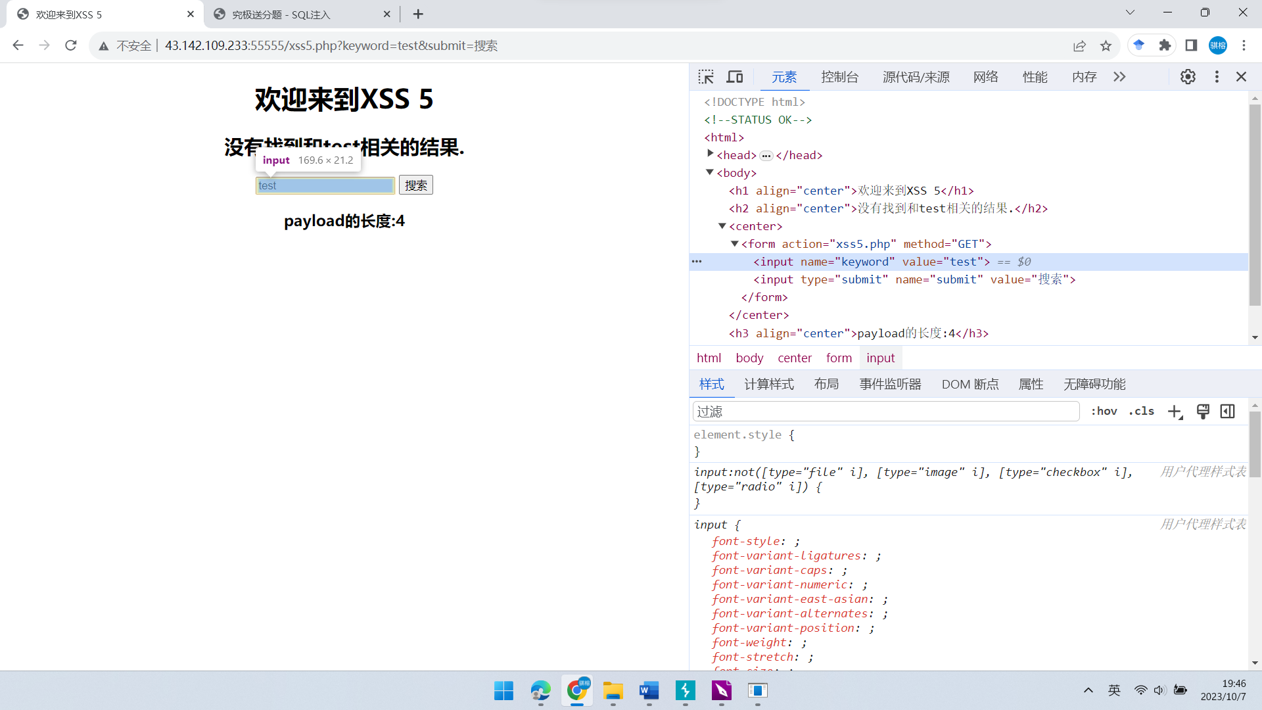Screen dimensions: 1262x710
Task: Select the h2 没有找到 node
Action: point(888,208)
